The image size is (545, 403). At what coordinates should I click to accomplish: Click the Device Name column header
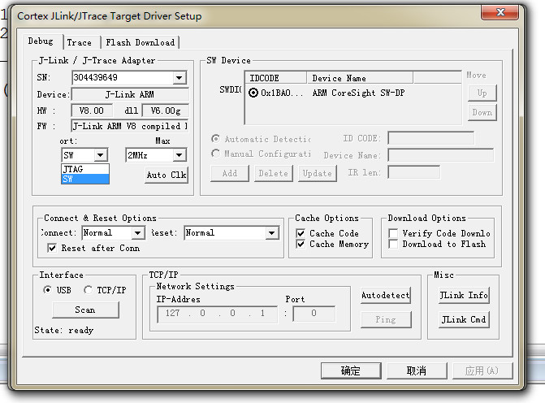point(360,78)
